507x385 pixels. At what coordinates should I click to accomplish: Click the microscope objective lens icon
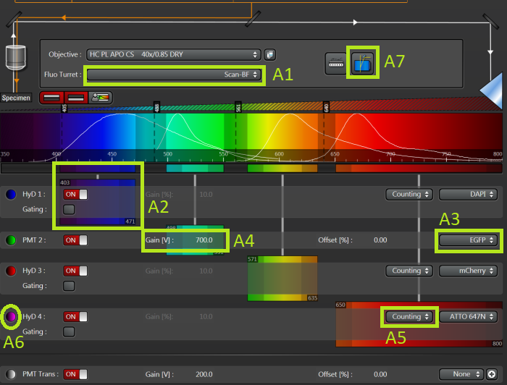point(15,57)
